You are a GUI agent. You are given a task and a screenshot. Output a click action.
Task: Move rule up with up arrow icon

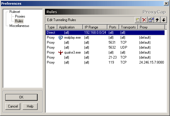(157, 20)
